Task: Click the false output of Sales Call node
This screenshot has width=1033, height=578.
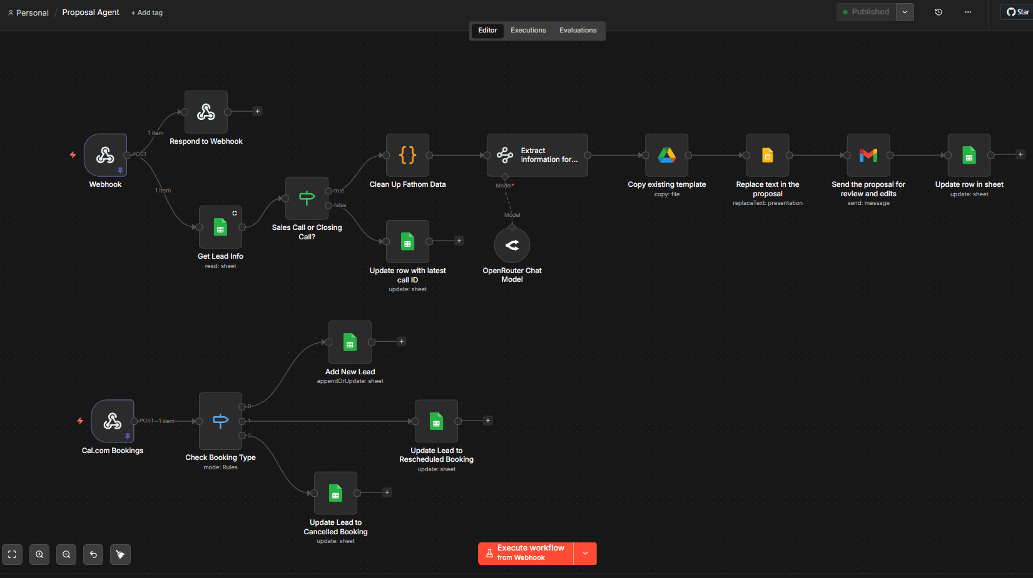Action: pos(328,205)
